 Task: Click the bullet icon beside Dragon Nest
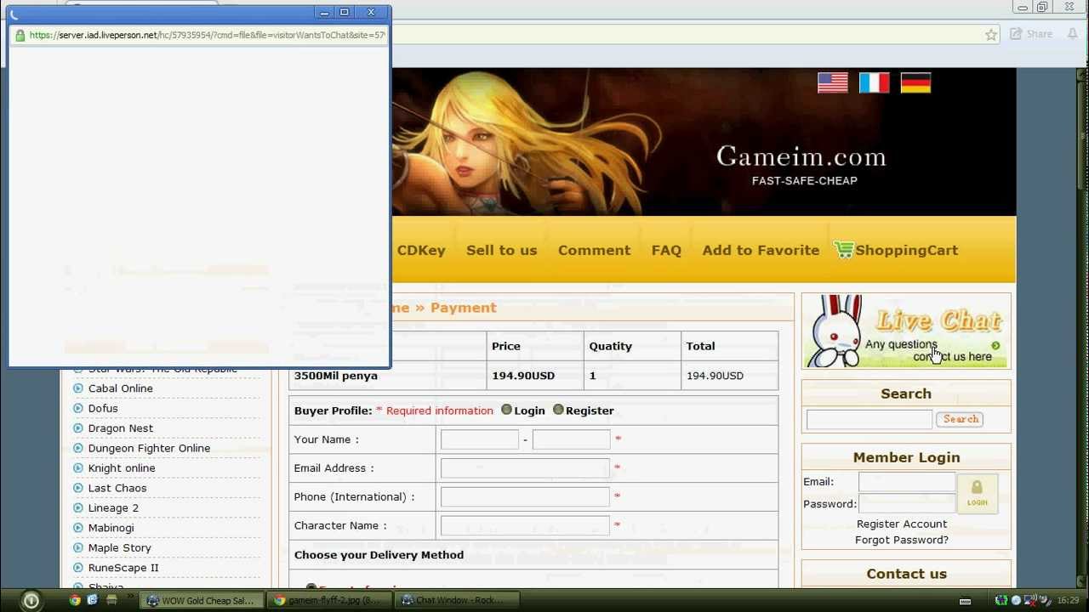78,428
